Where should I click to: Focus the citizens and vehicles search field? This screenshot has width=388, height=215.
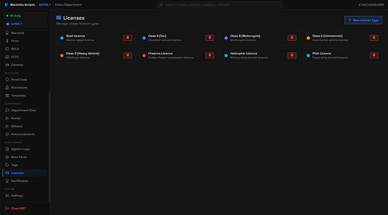(x=220, y=4)
